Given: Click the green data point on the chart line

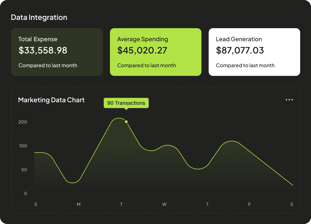Looking at the screenshot, I should click(x=126, y=122).
